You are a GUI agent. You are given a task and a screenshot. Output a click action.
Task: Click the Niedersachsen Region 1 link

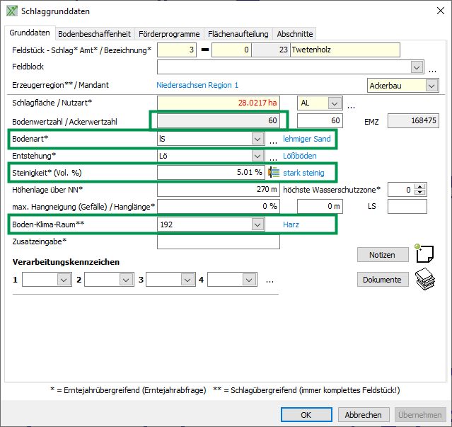tap(197, 85)
